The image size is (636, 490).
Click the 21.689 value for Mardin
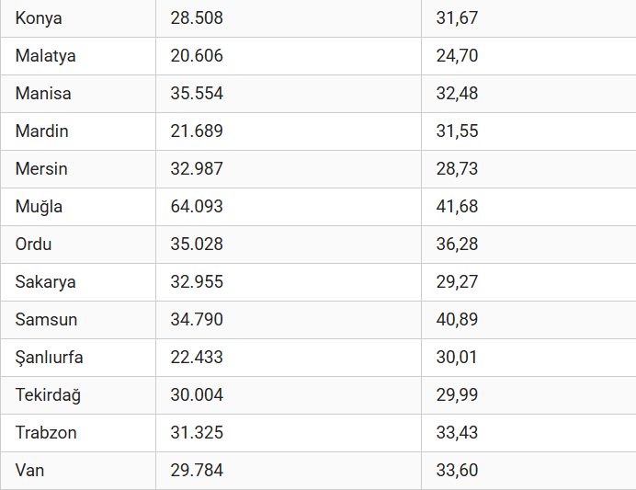tap(197, 131)
